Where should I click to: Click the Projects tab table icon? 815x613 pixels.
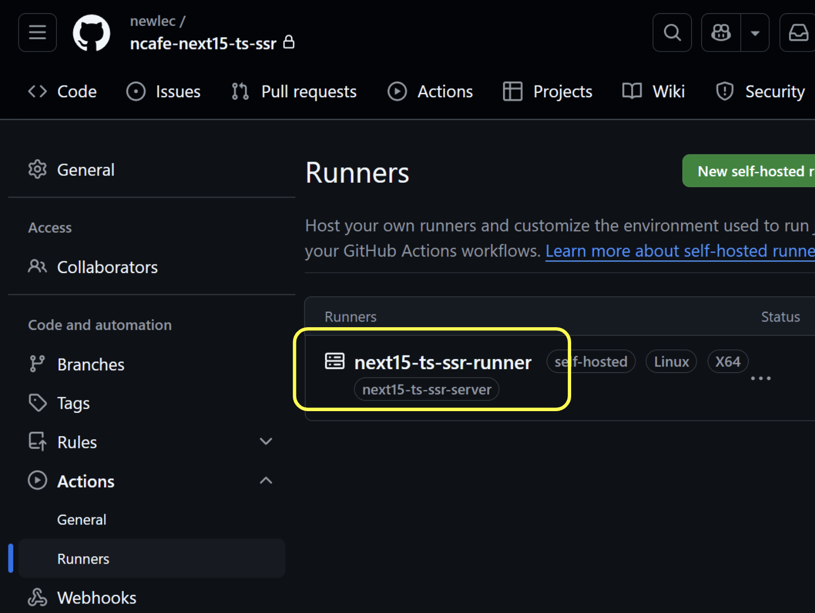coord(513,91)
